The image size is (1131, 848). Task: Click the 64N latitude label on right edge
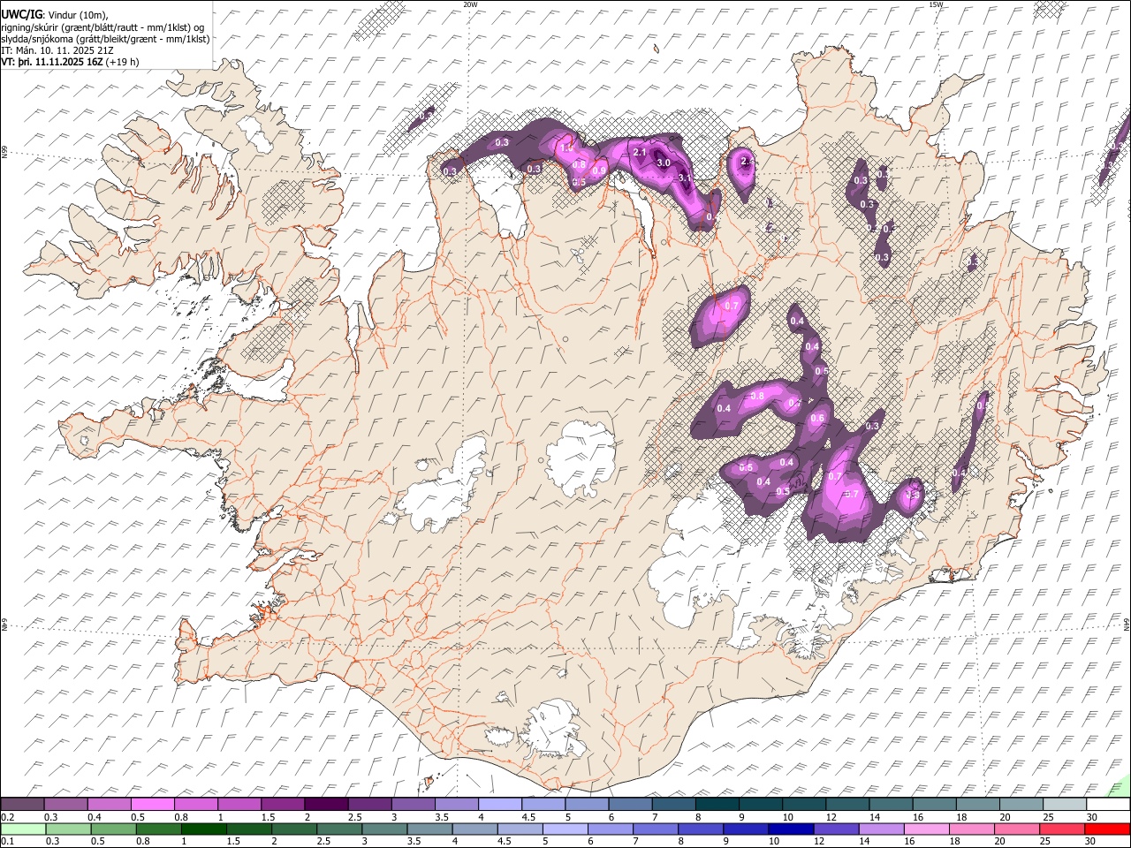coord(1127,623)
